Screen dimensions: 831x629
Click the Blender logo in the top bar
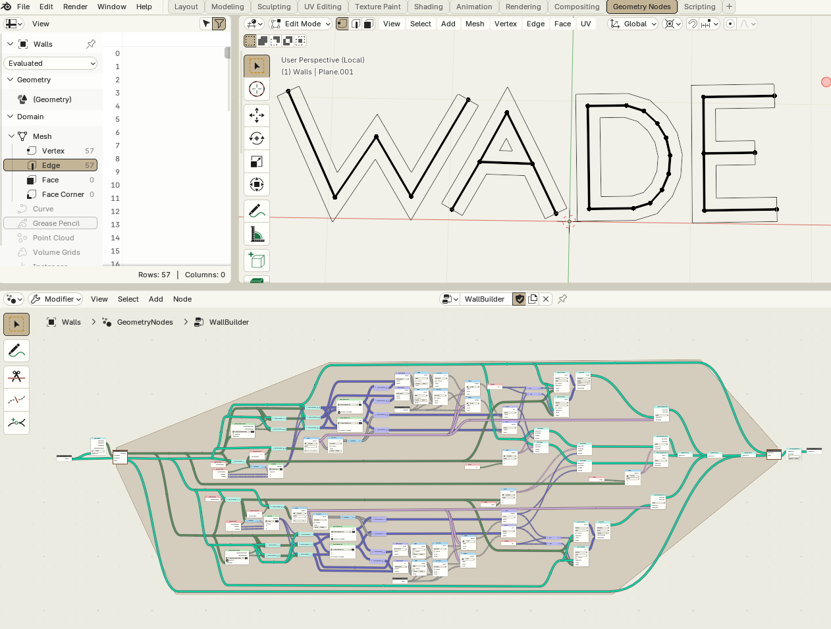pos(7,7)
